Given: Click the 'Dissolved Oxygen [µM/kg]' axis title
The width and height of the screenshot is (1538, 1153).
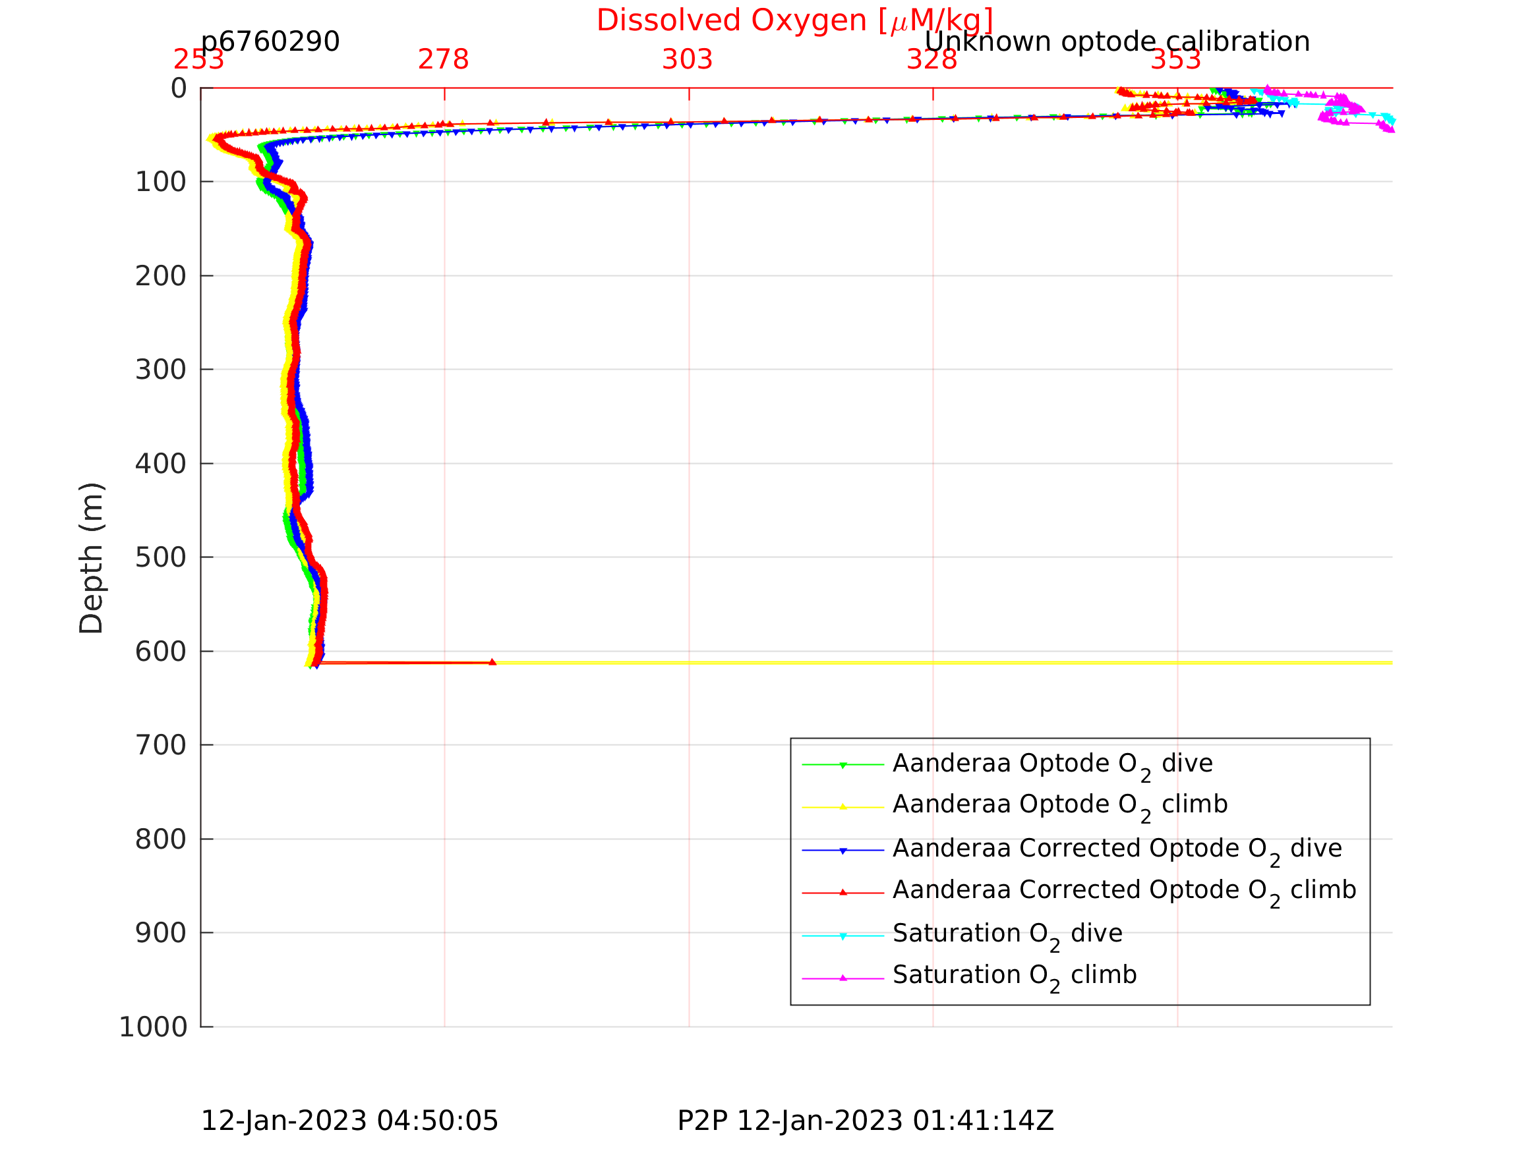Looking at the screenshot, I should (795, 21).
